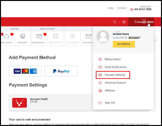Click the red phone icon
Image resolution: width=162 pixels, height=126 pixels.
coord(132,9)
